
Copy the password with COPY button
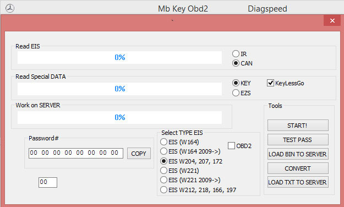pos(139,154)
